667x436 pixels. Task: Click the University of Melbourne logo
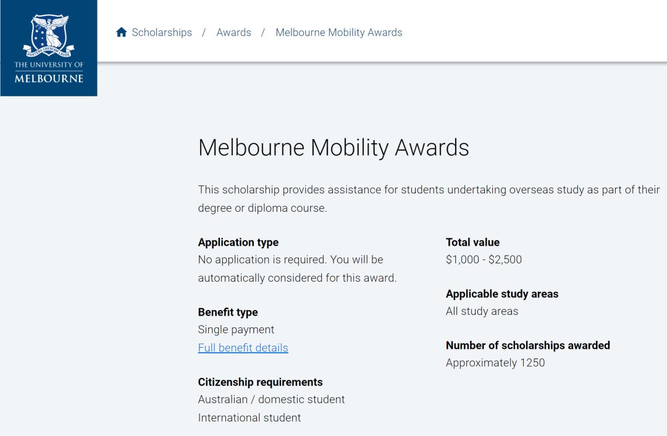49,48
